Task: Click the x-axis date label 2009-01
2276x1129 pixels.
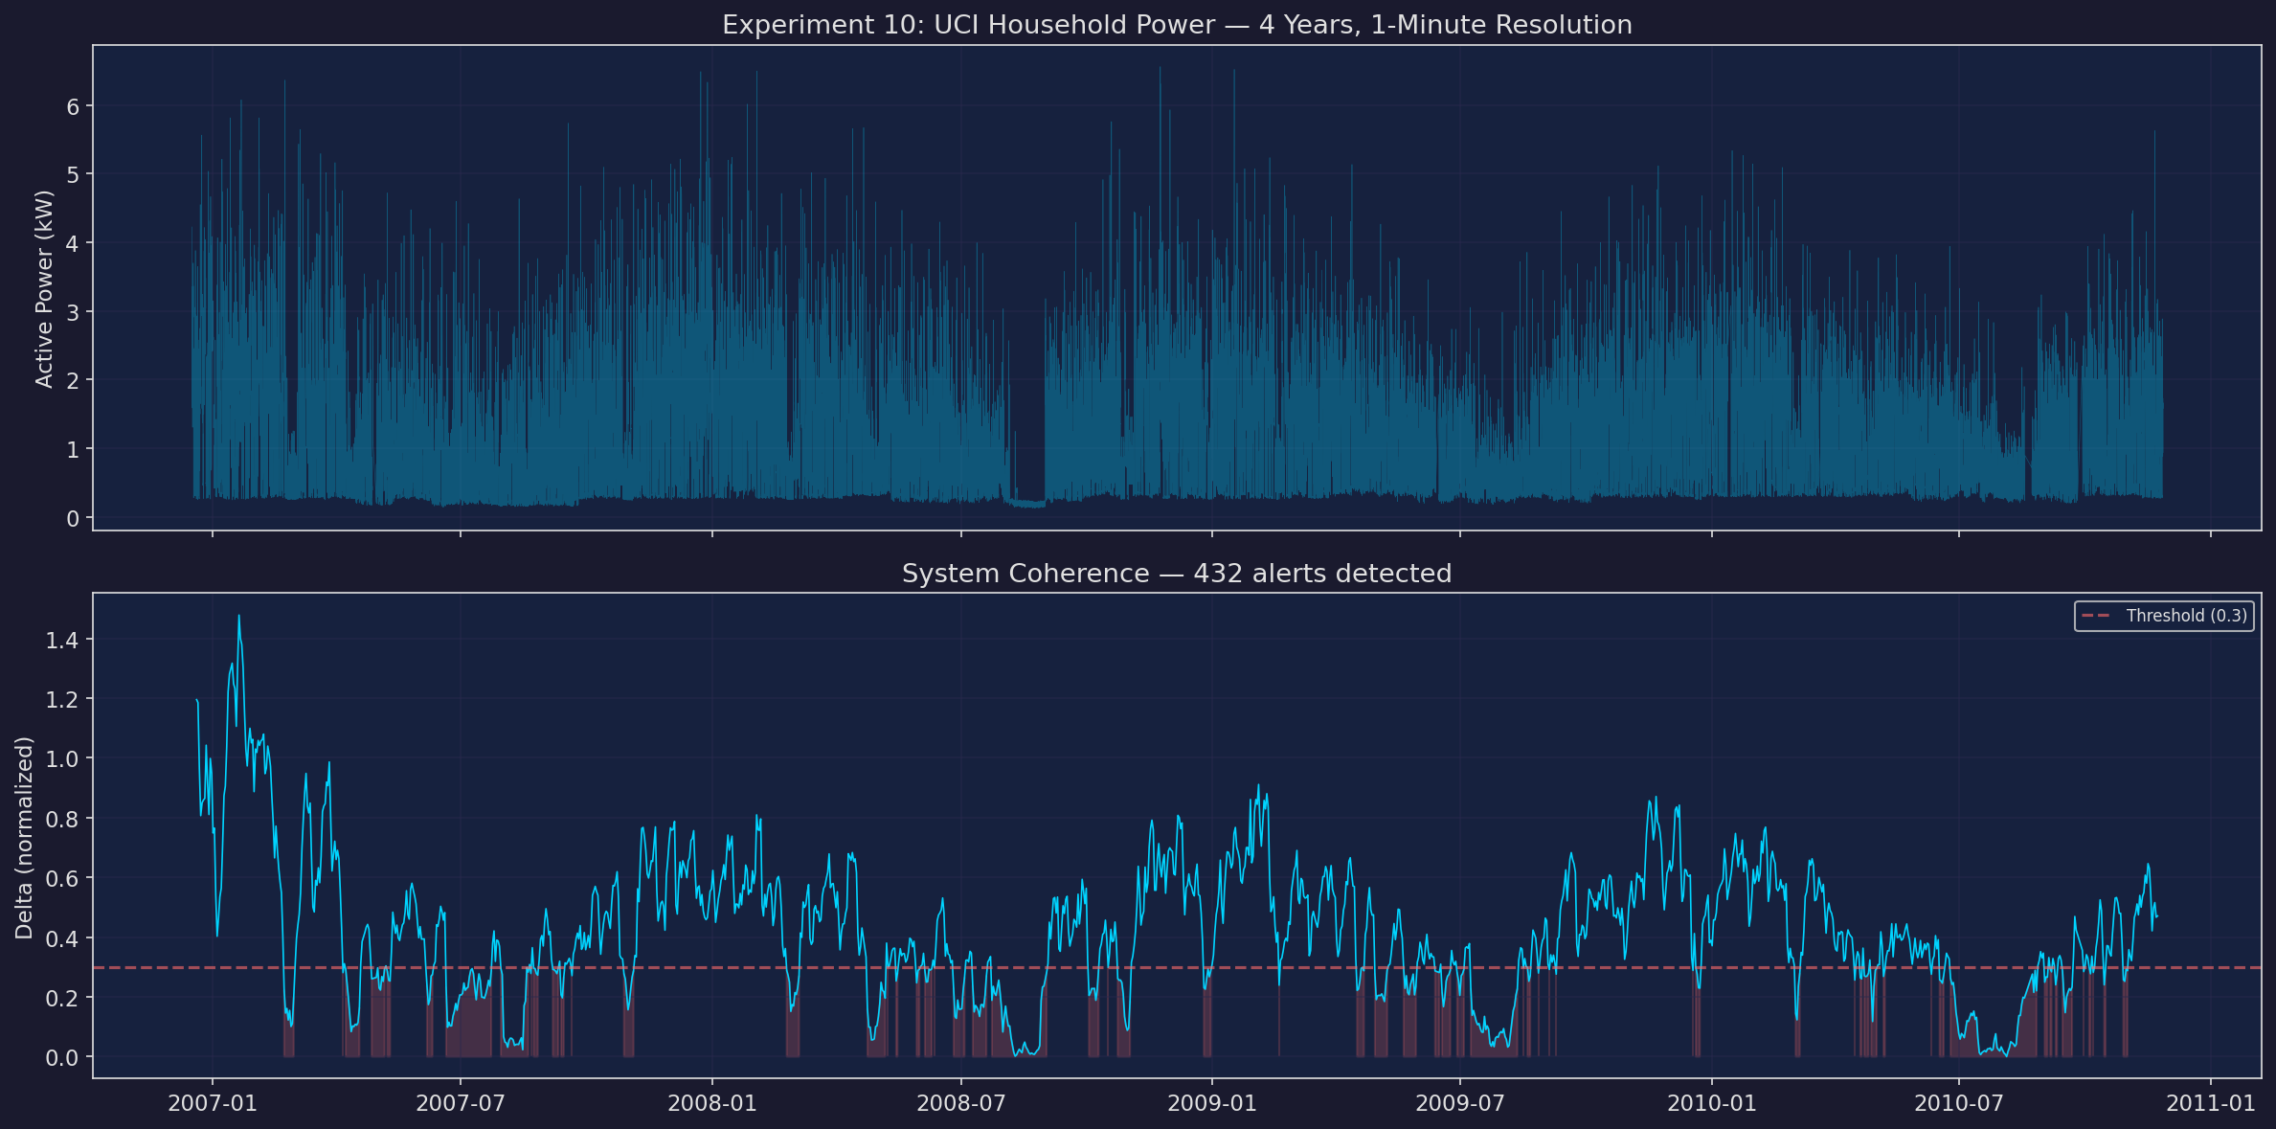Action: 1212,1103
